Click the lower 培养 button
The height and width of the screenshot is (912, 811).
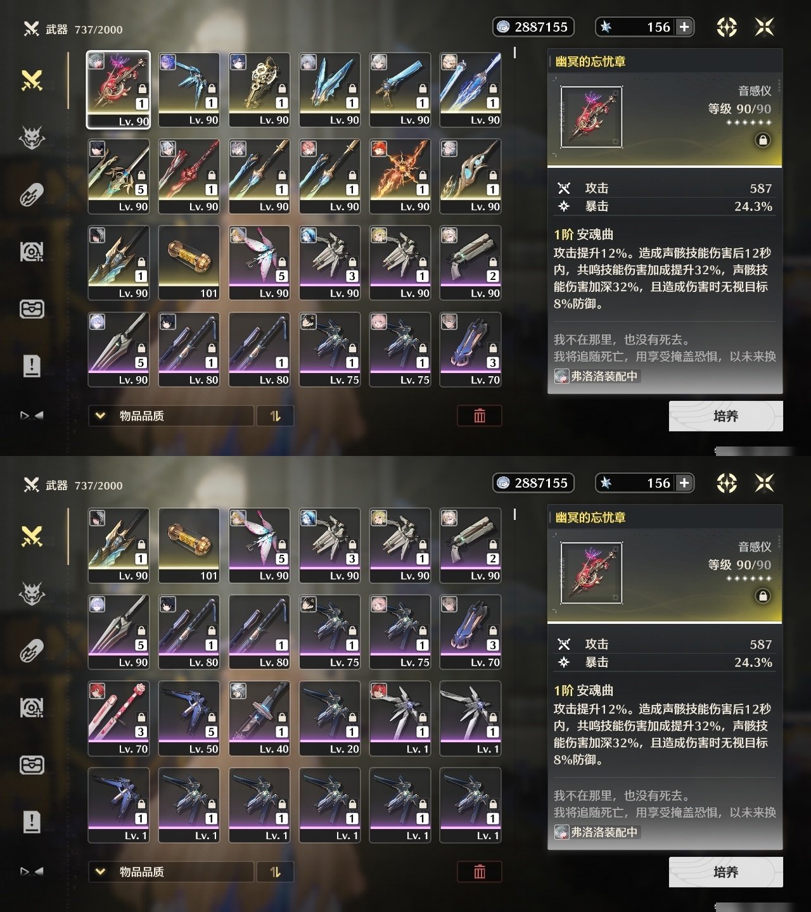pyautogui.click(x=726, y=872)
